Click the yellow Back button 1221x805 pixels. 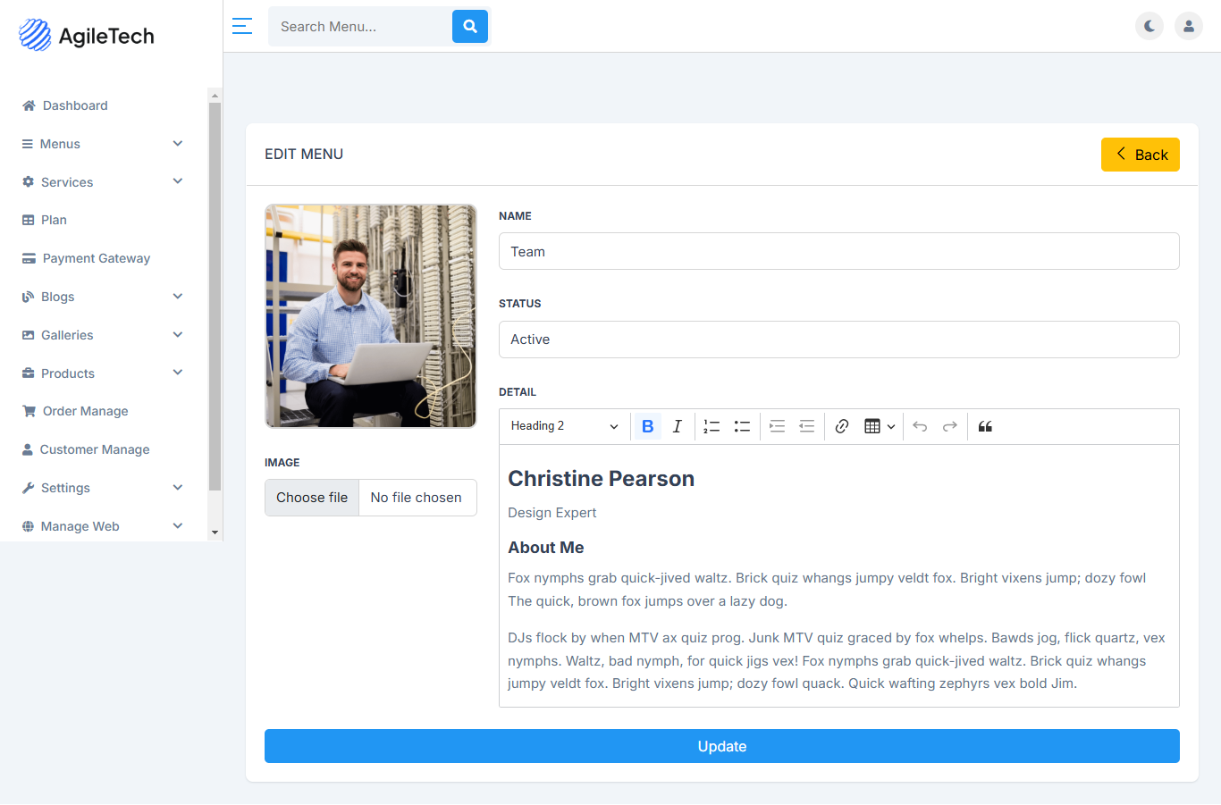coord(1141,155)
